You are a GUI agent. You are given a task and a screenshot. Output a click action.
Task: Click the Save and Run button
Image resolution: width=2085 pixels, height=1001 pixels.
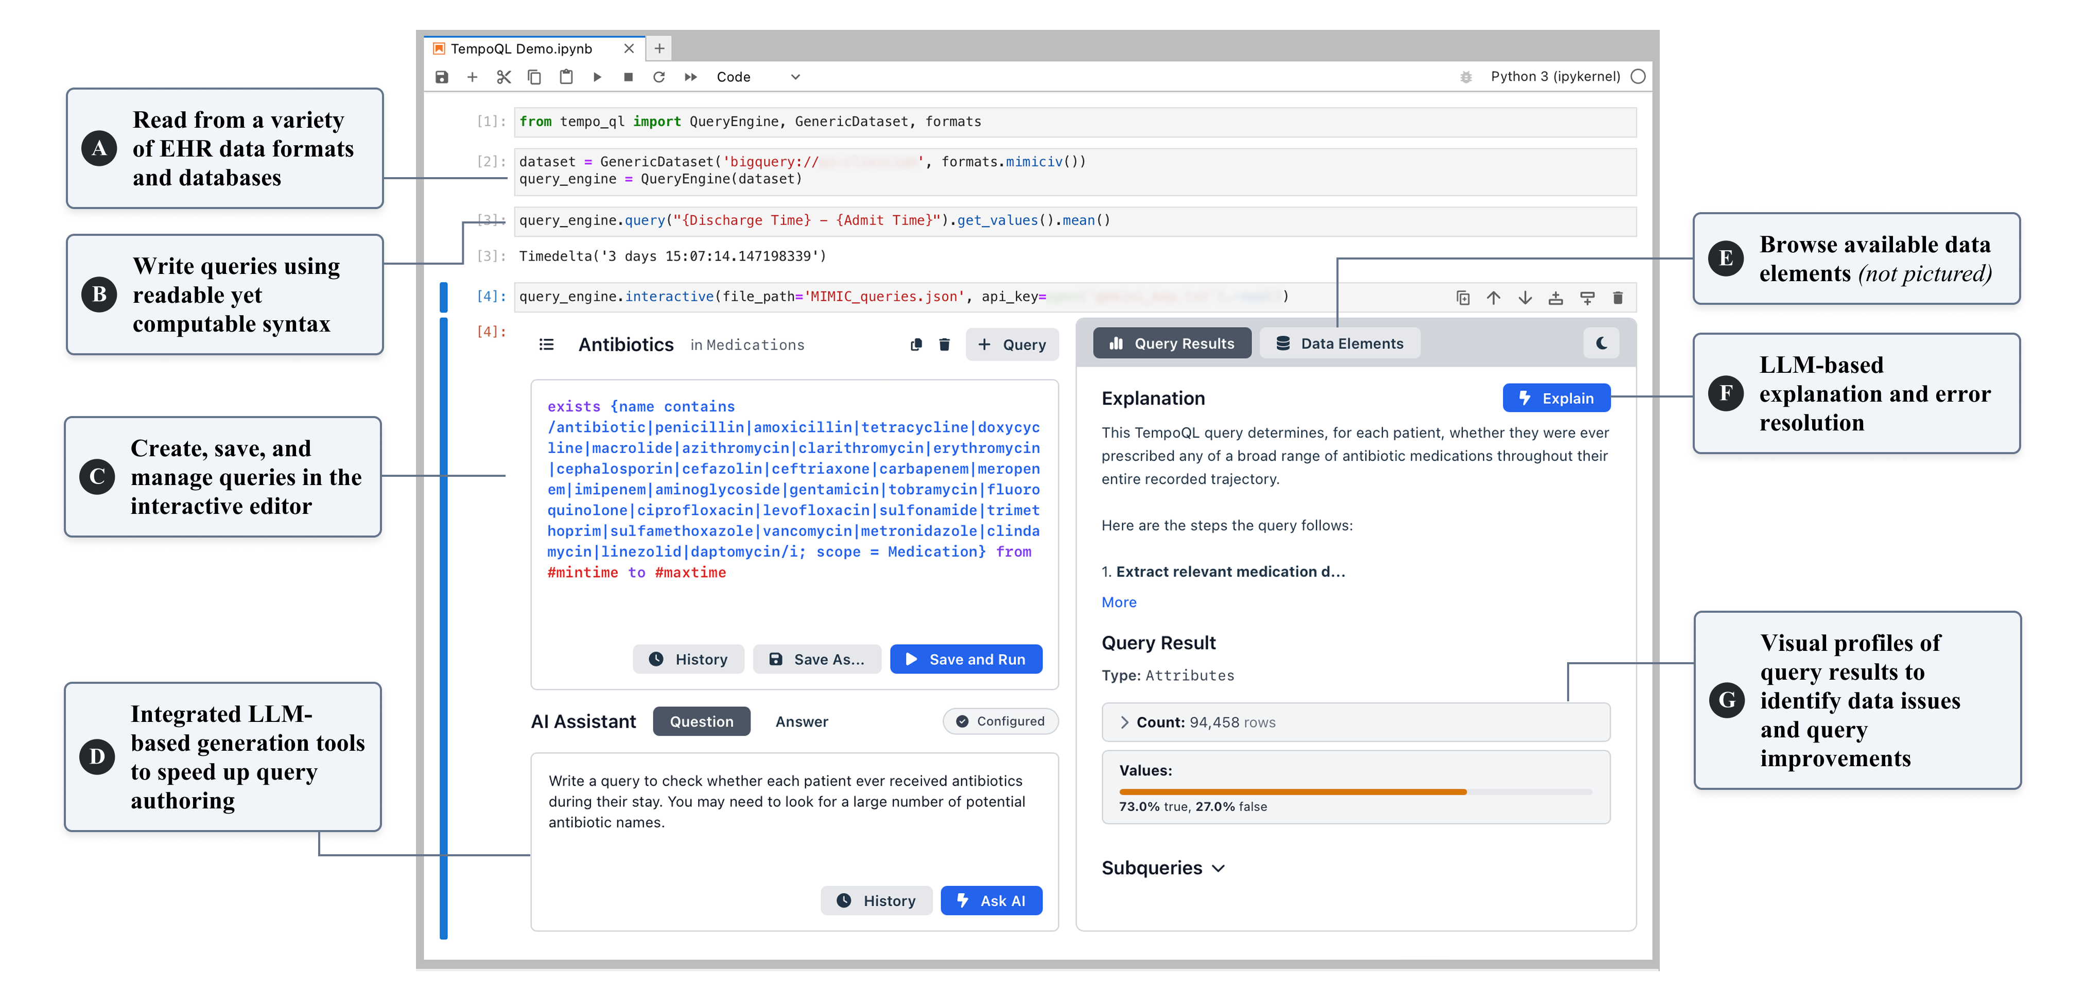click(966, 659)
